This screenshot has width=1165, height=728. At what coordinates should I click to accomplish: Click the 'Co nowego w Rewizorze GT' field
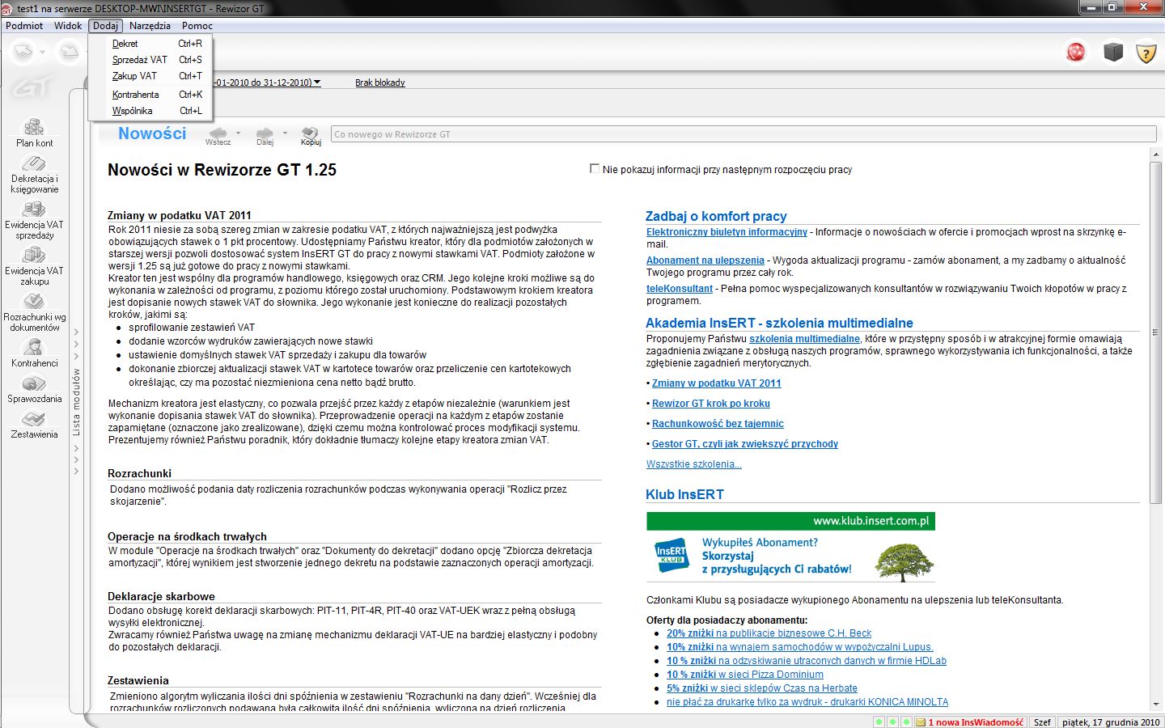click(743, 134)
